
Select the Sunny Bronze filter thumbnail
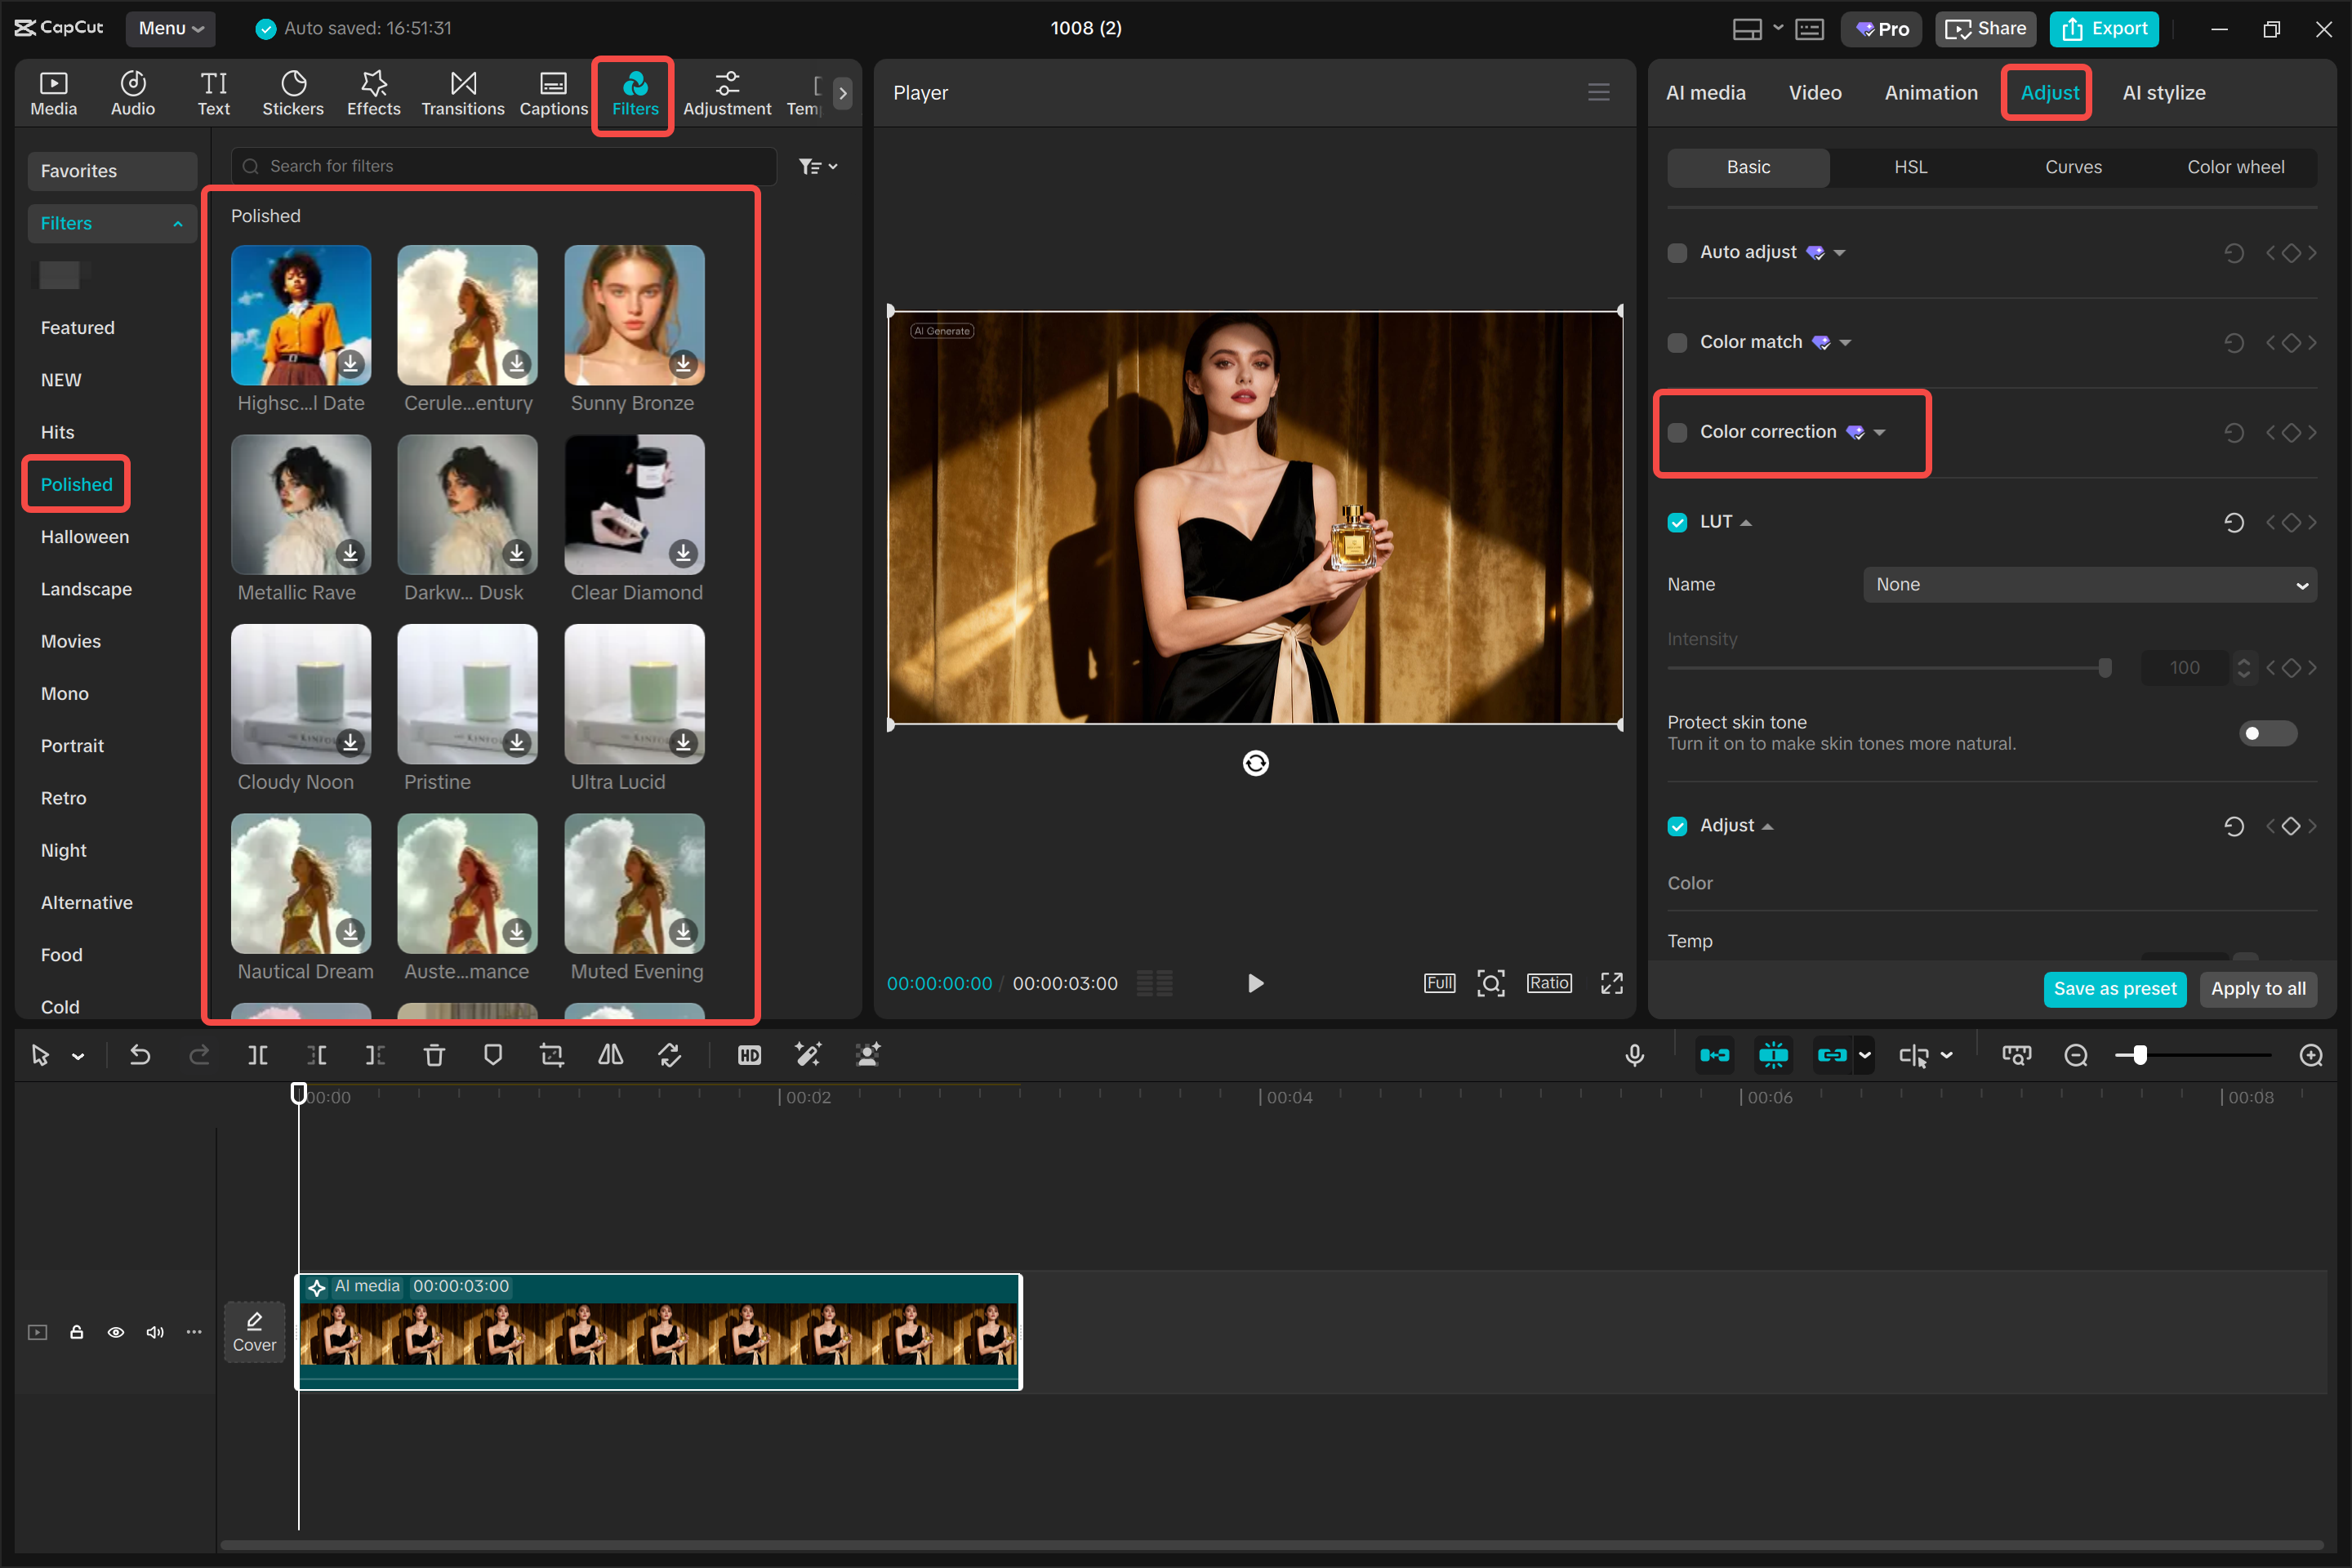click(633, 315)
